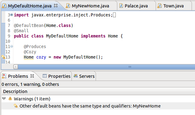195x115 pixels.
Task: Click the collapsed import placeholder box
Action: click(x=114, y=15)
